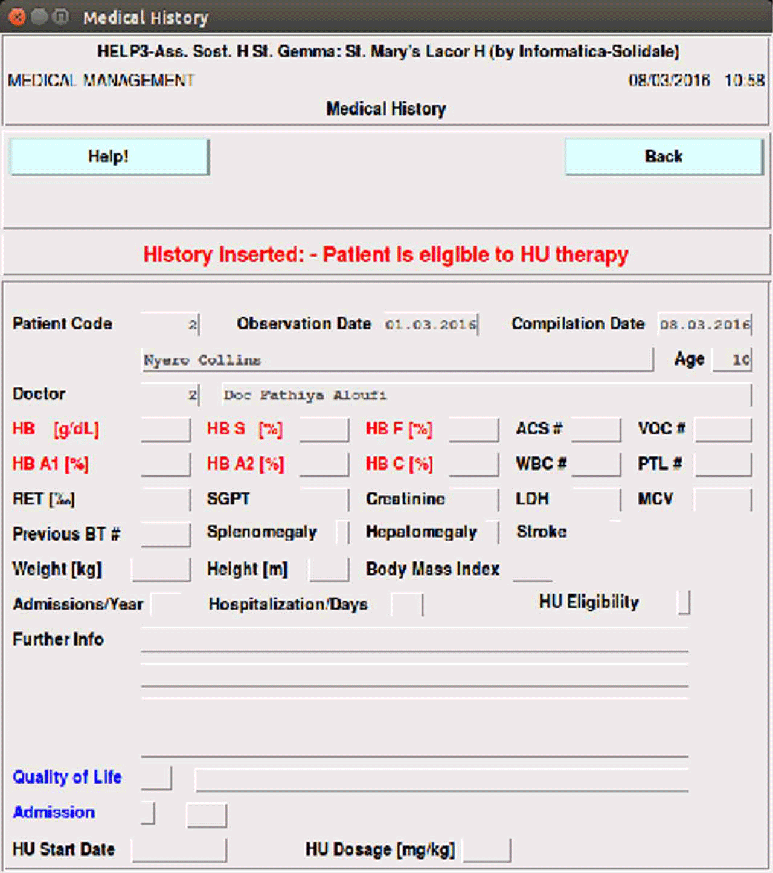Click the History Inserted status message

tap(386, 254)
